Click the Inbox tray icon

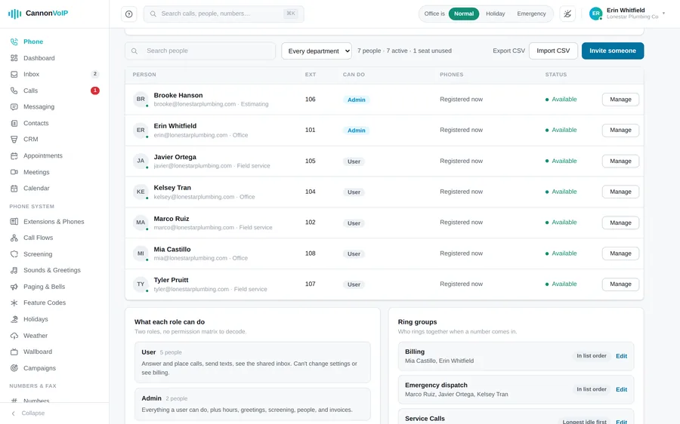(x=14, y=75)
